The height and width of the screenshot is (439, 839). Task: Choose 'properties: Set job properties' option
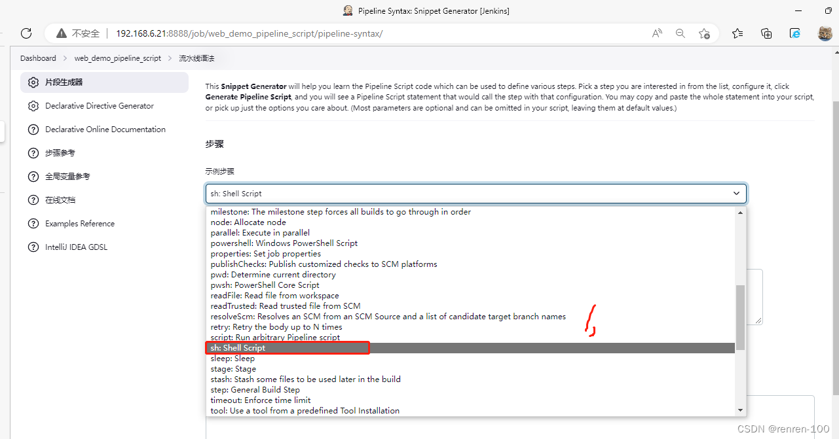point(470,254)
